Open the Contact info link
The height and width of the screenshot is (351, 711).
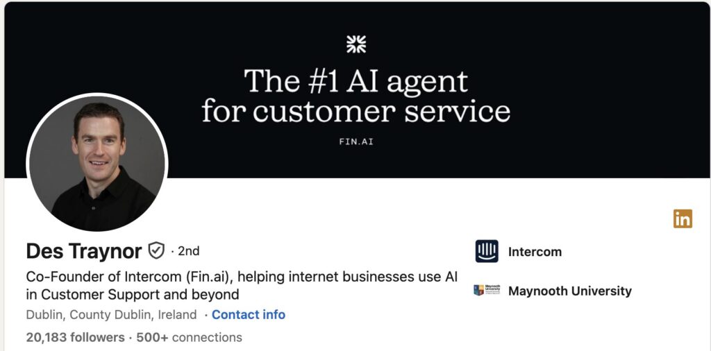[x=248, y=314]
